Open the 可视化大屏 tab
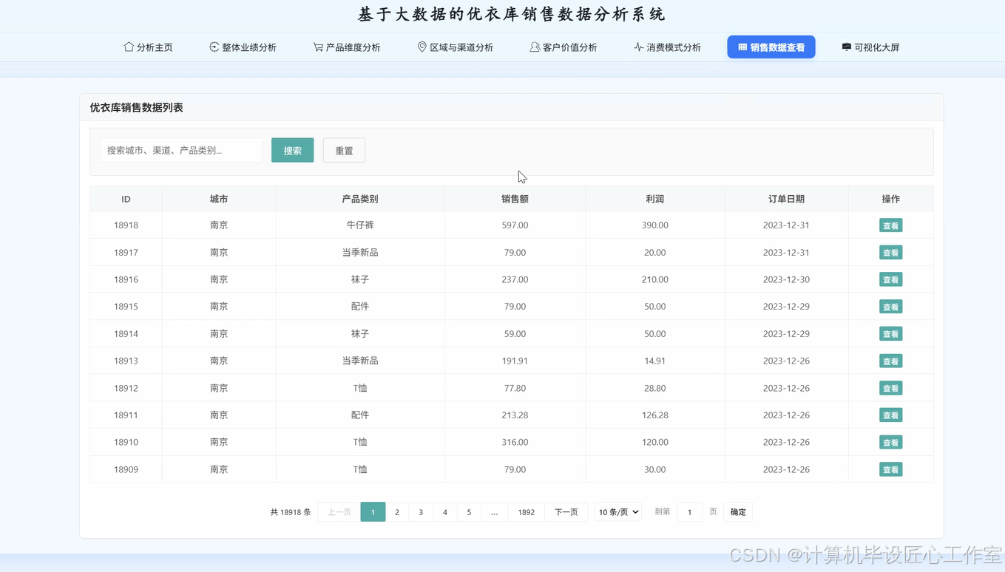Image resolution: width=1005 pixels, height=572 pixels. pyautogui.click(x=871, y=47)
